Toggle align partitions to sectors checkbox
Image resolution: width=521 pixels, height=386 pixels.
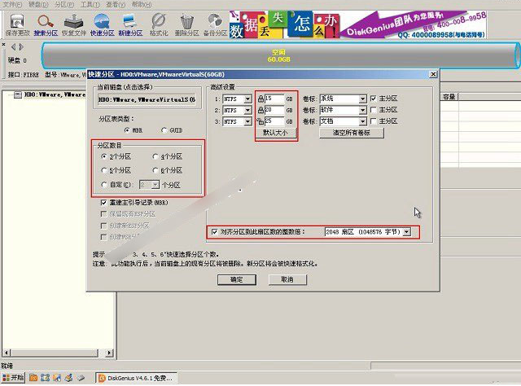(x=215, y=232)
